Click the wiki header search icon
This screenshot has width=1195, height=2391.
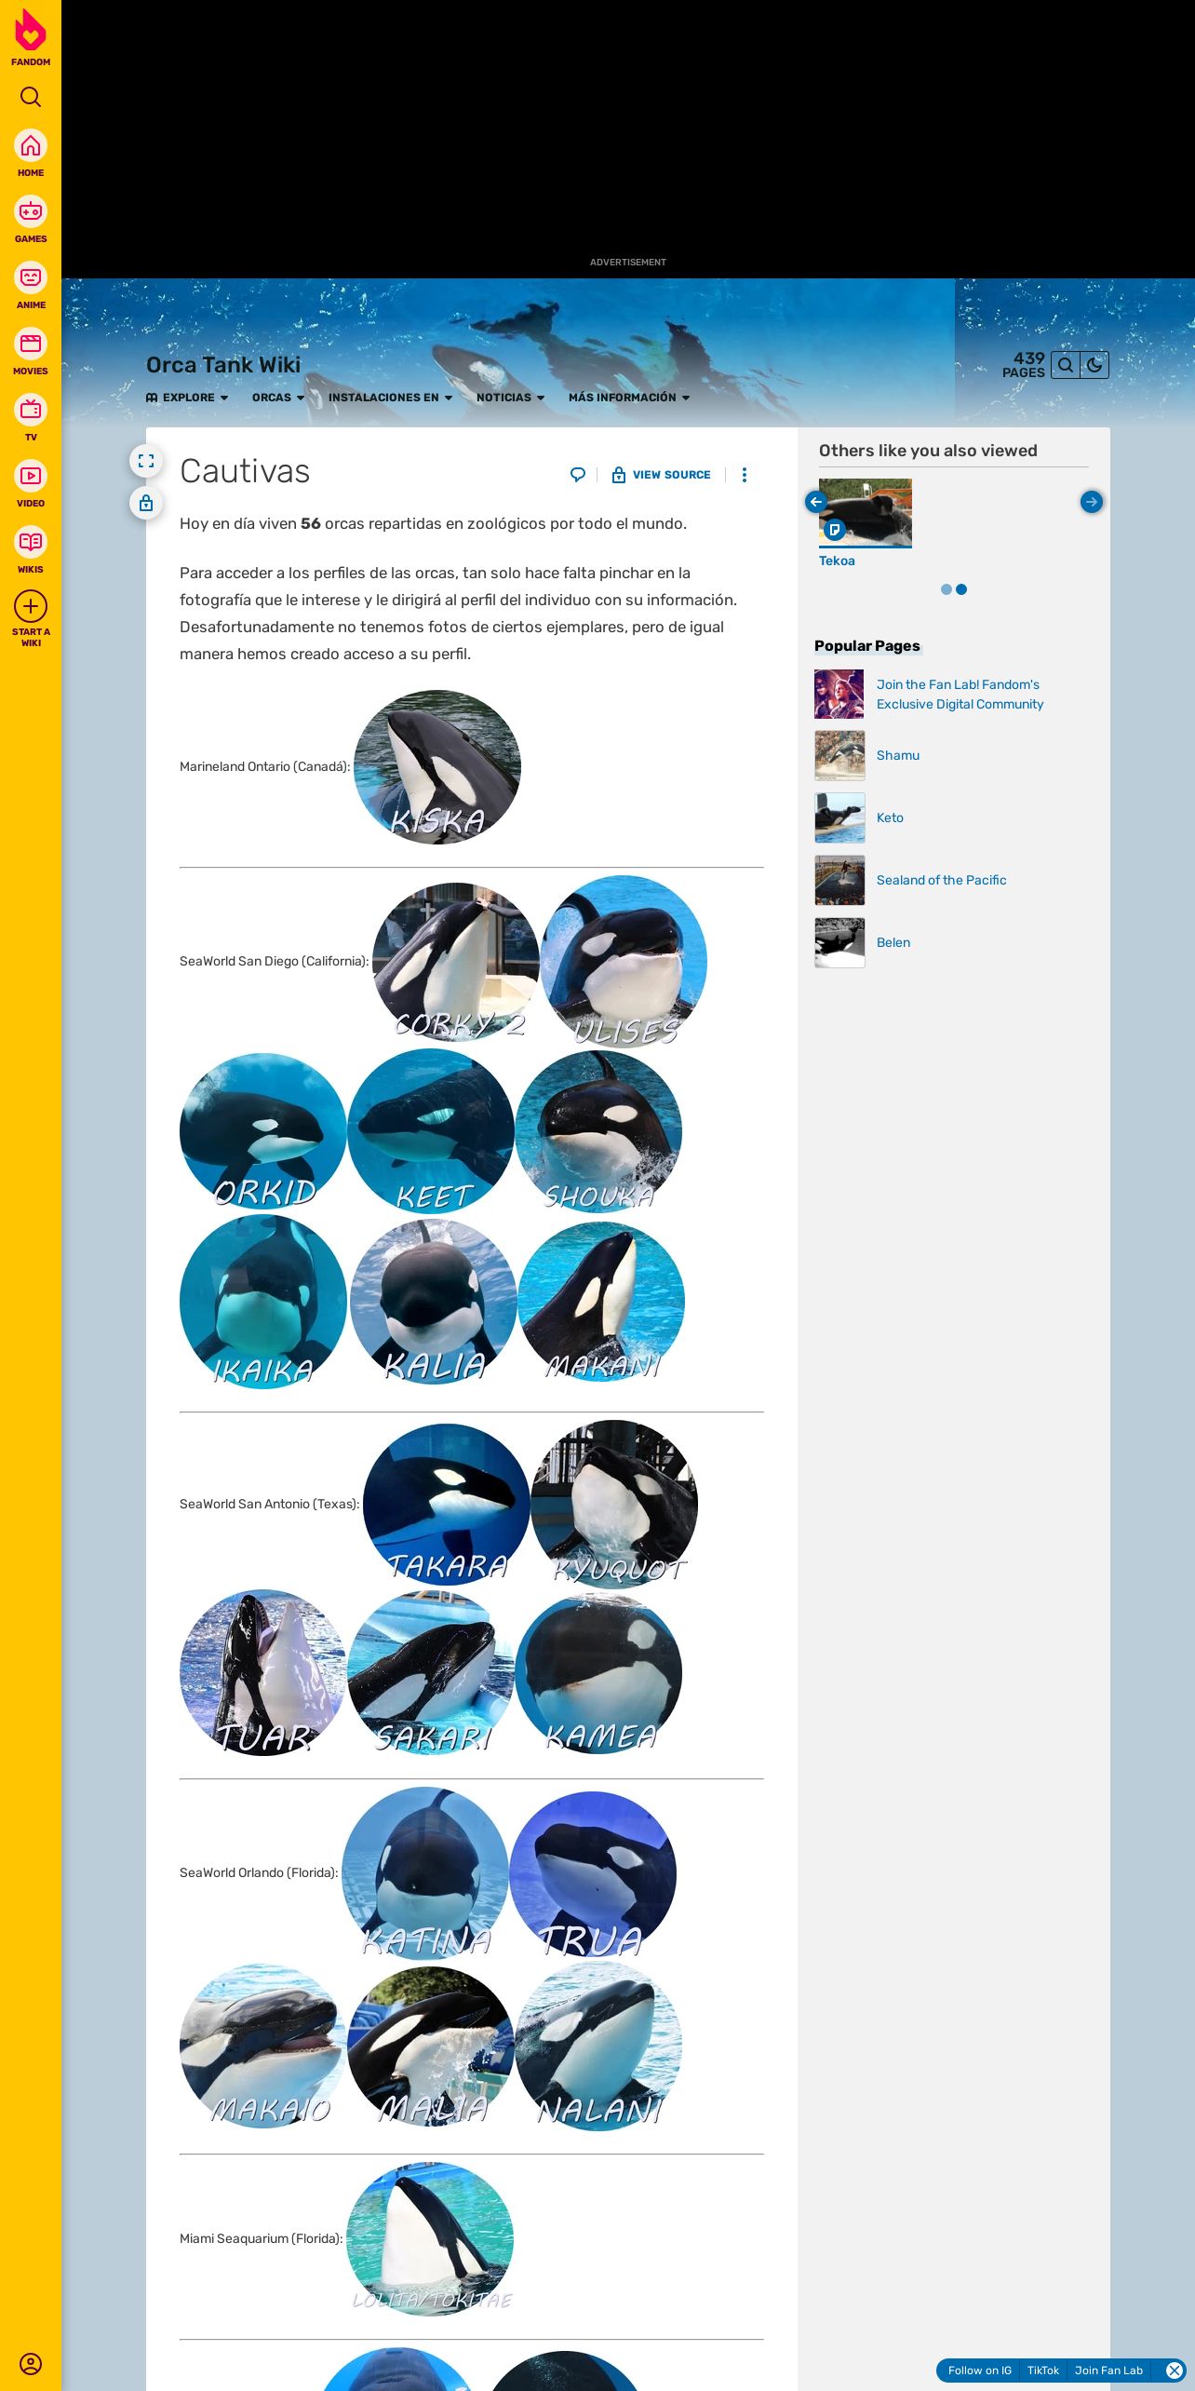tap(1066, 365)
